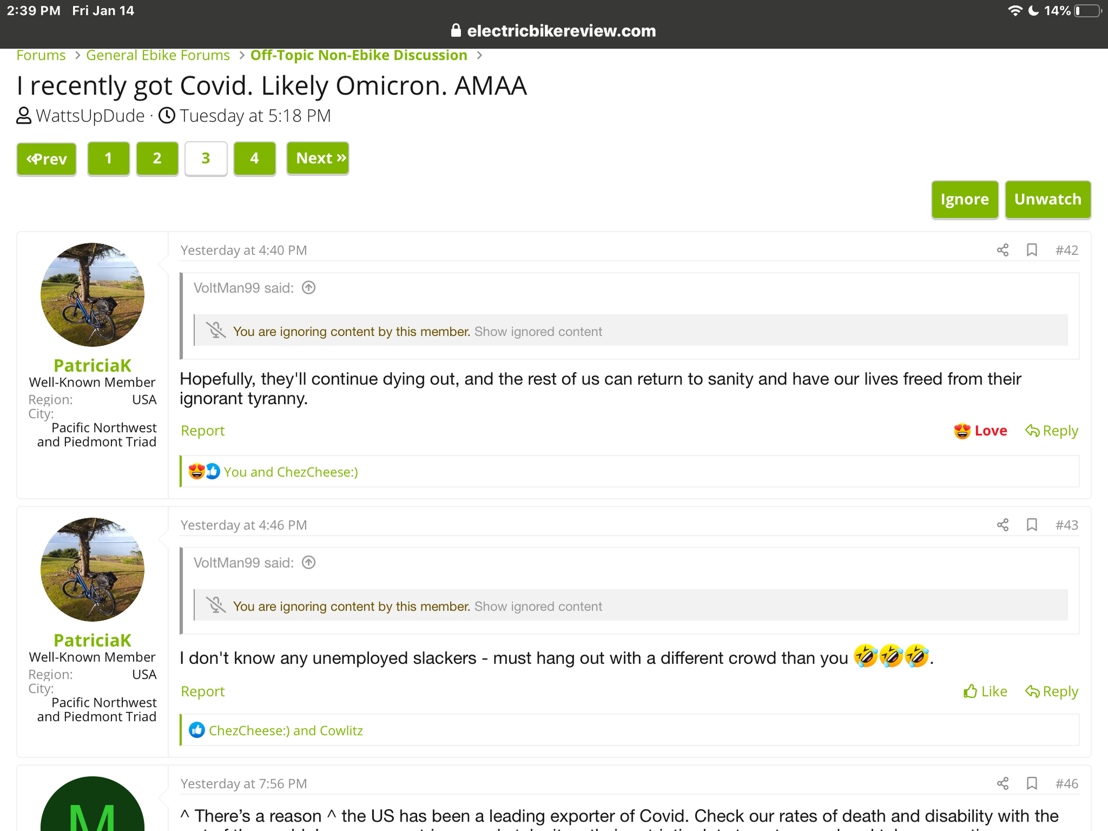Show ignored content in post #43 quote
Screen dimensions: 1108x831
coord(538,606)
